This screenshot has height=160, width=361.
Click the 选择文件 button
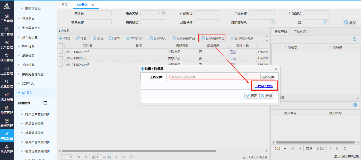268,77
